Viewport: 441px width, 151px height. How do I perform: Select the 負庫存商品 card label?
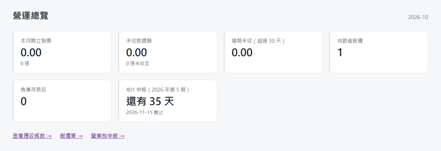tap(33, 90)
